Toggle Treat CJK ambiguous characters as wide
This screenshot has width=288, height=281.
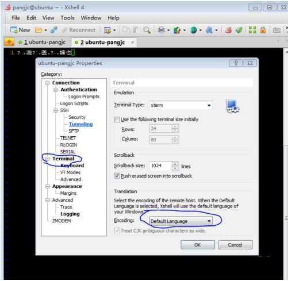coord(117,230)
